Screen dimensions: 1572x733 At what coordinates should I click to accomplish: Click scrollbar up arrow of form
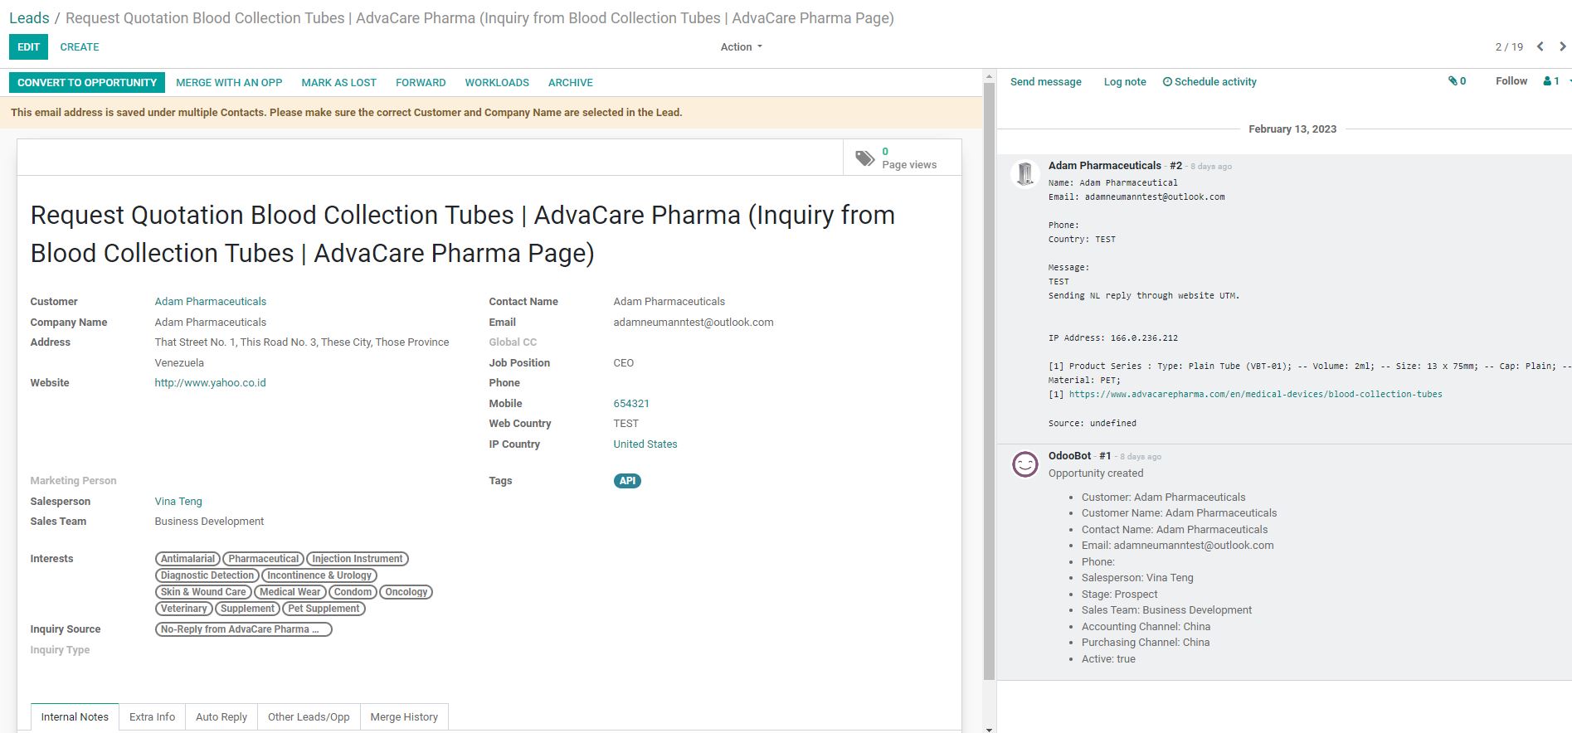coord(989,76)
